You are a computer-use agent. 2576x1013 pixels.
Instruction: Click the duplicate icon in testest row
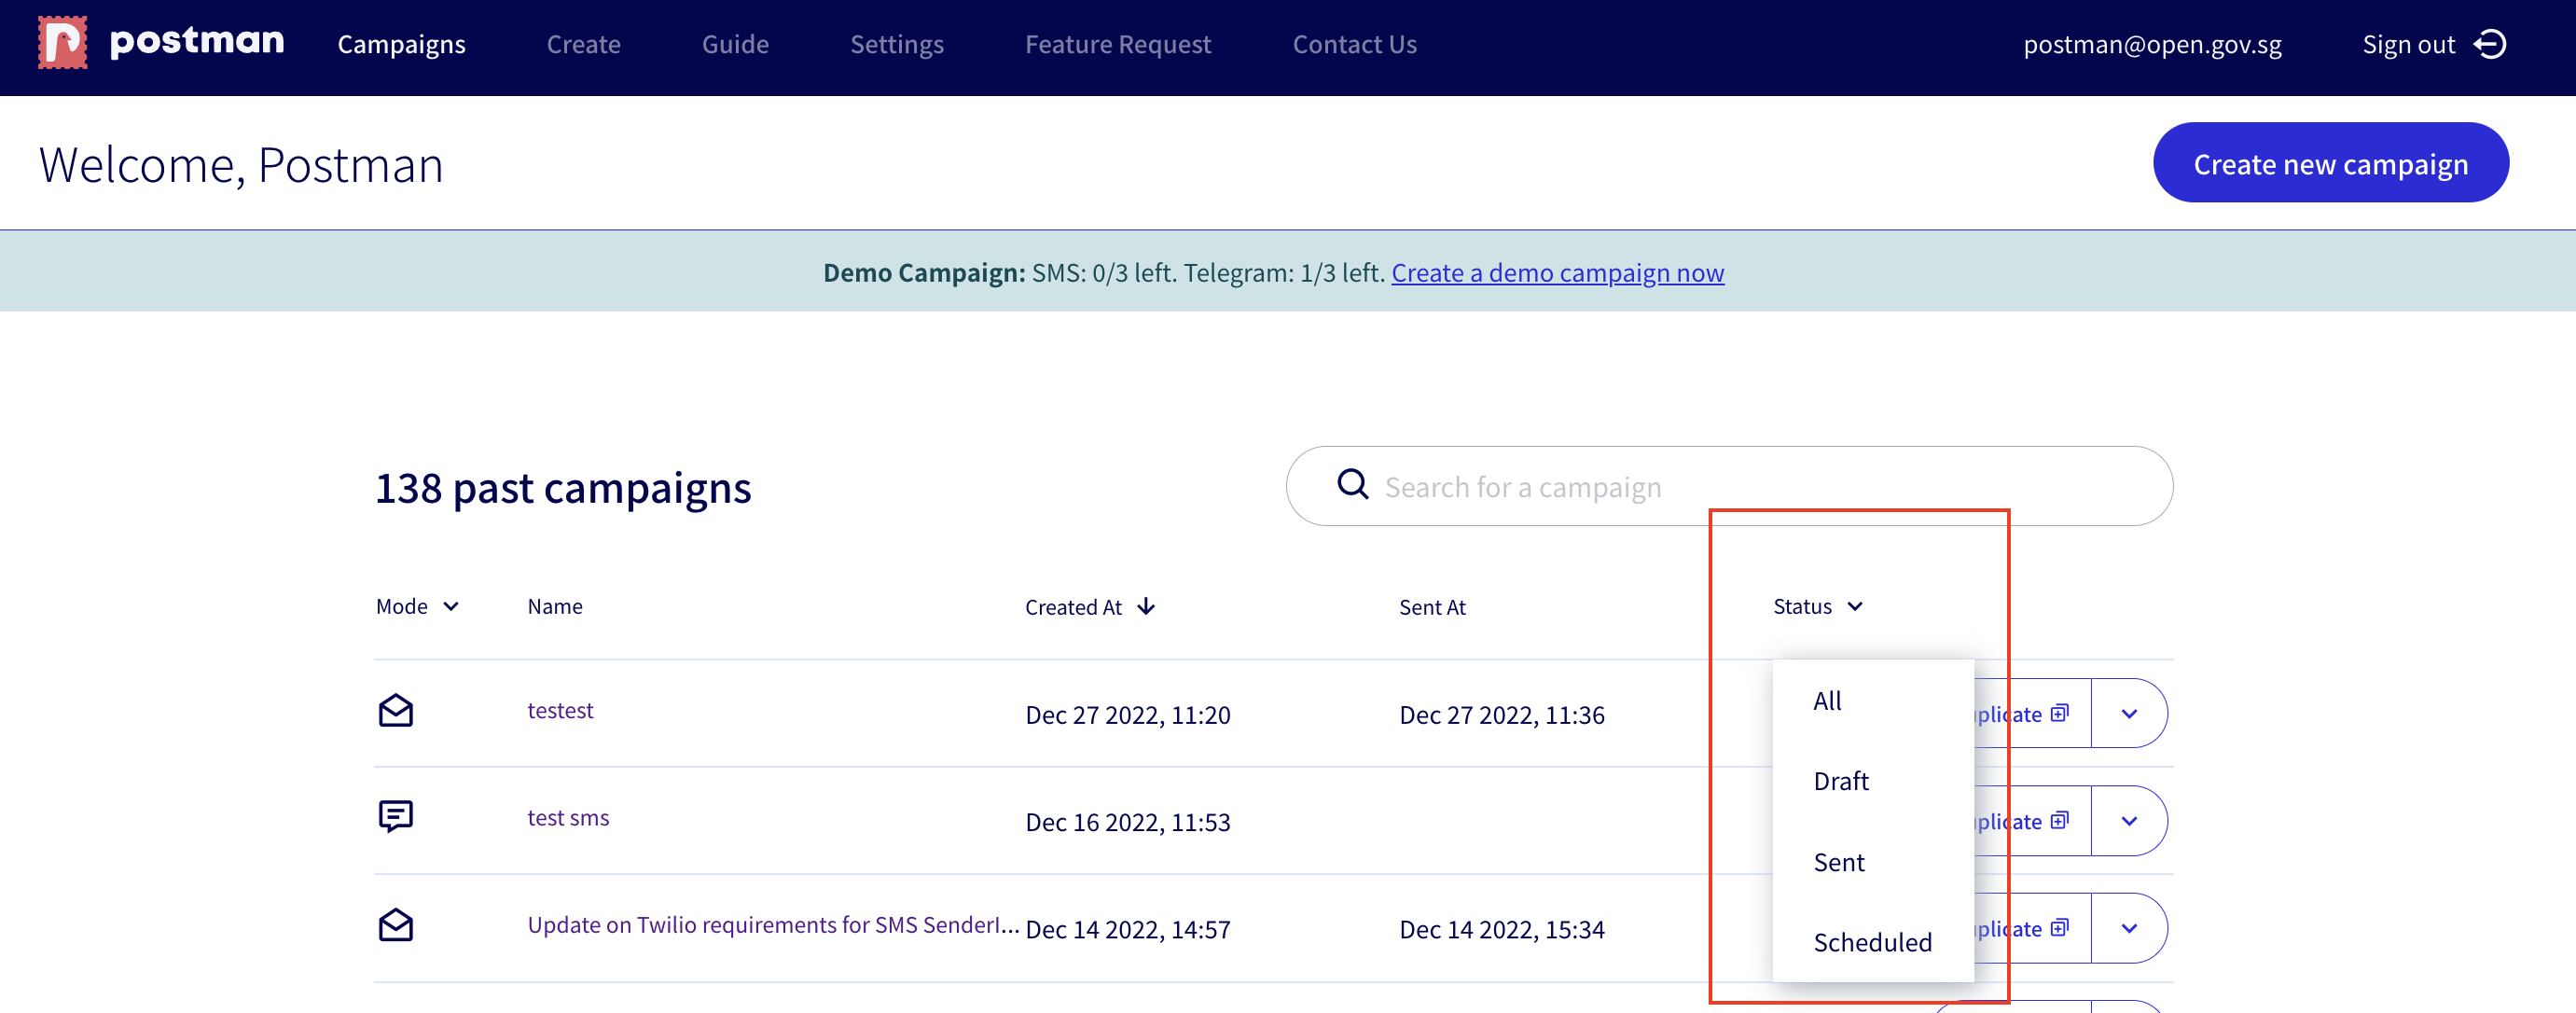pyautogui.click(x=2059, y=714)
